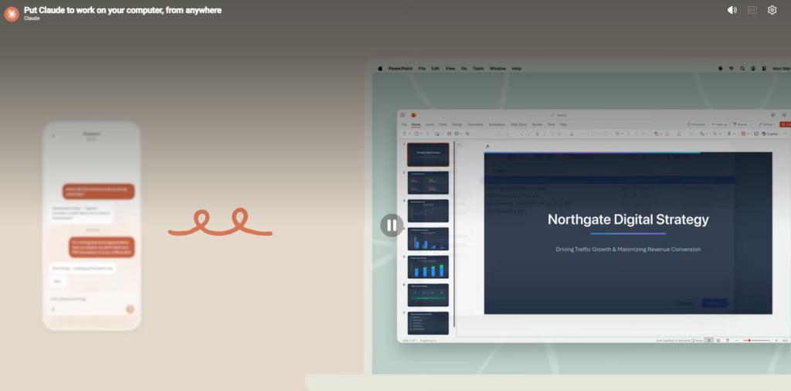Switch to the ribbon View tab
The width and height of the screenshot is (791, 391).
point(551,124)
